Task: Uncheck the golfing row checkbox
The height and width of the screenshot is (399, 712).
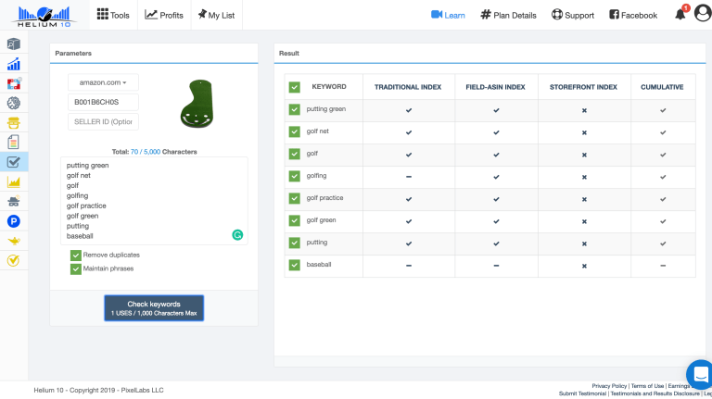Action: (x=294, y=176)
